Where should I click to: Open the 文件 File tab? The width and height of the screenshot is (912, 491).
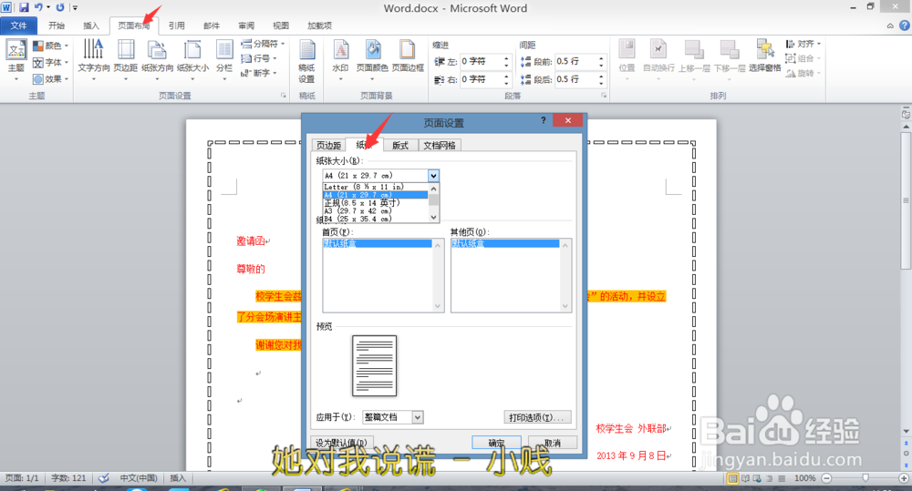[18, 26]
